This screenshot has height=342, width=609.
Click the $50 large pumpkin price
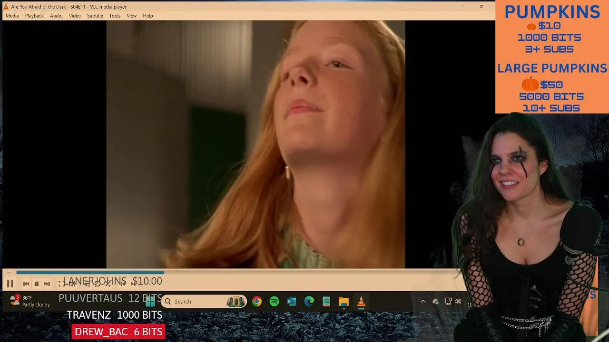click(551, 85)
